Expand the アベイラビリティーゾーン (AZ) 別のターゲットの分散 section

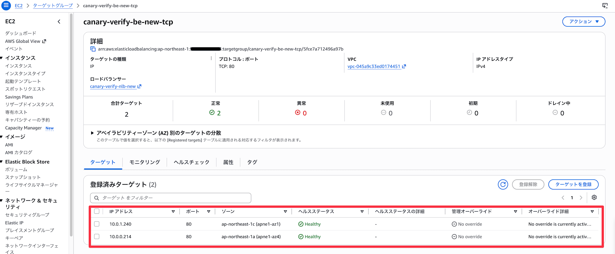pos(92,133)
